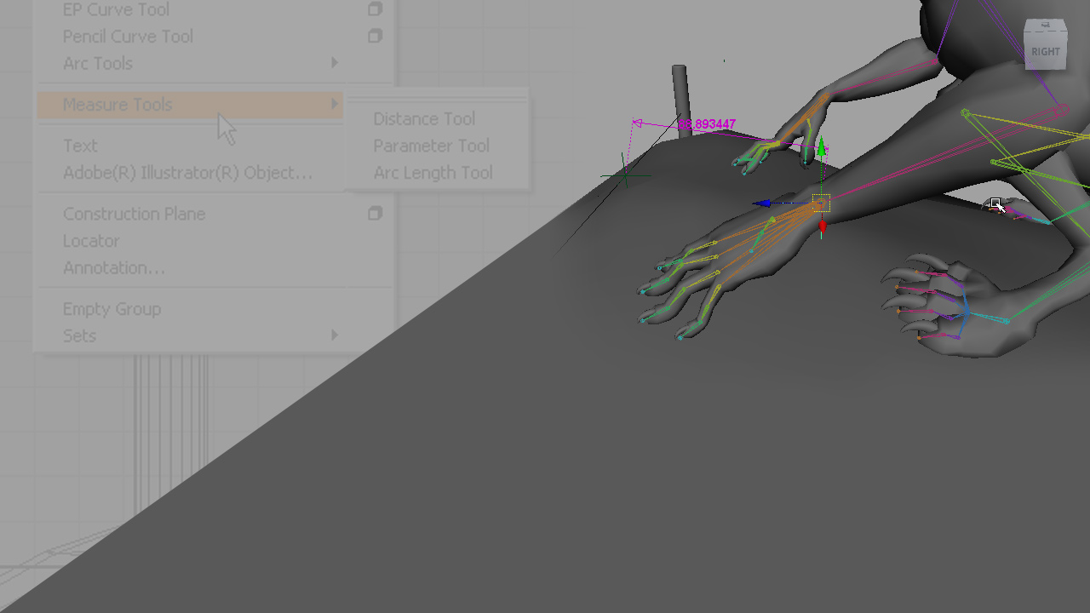Choose Arc Length Tool

[x=433, y=173]
